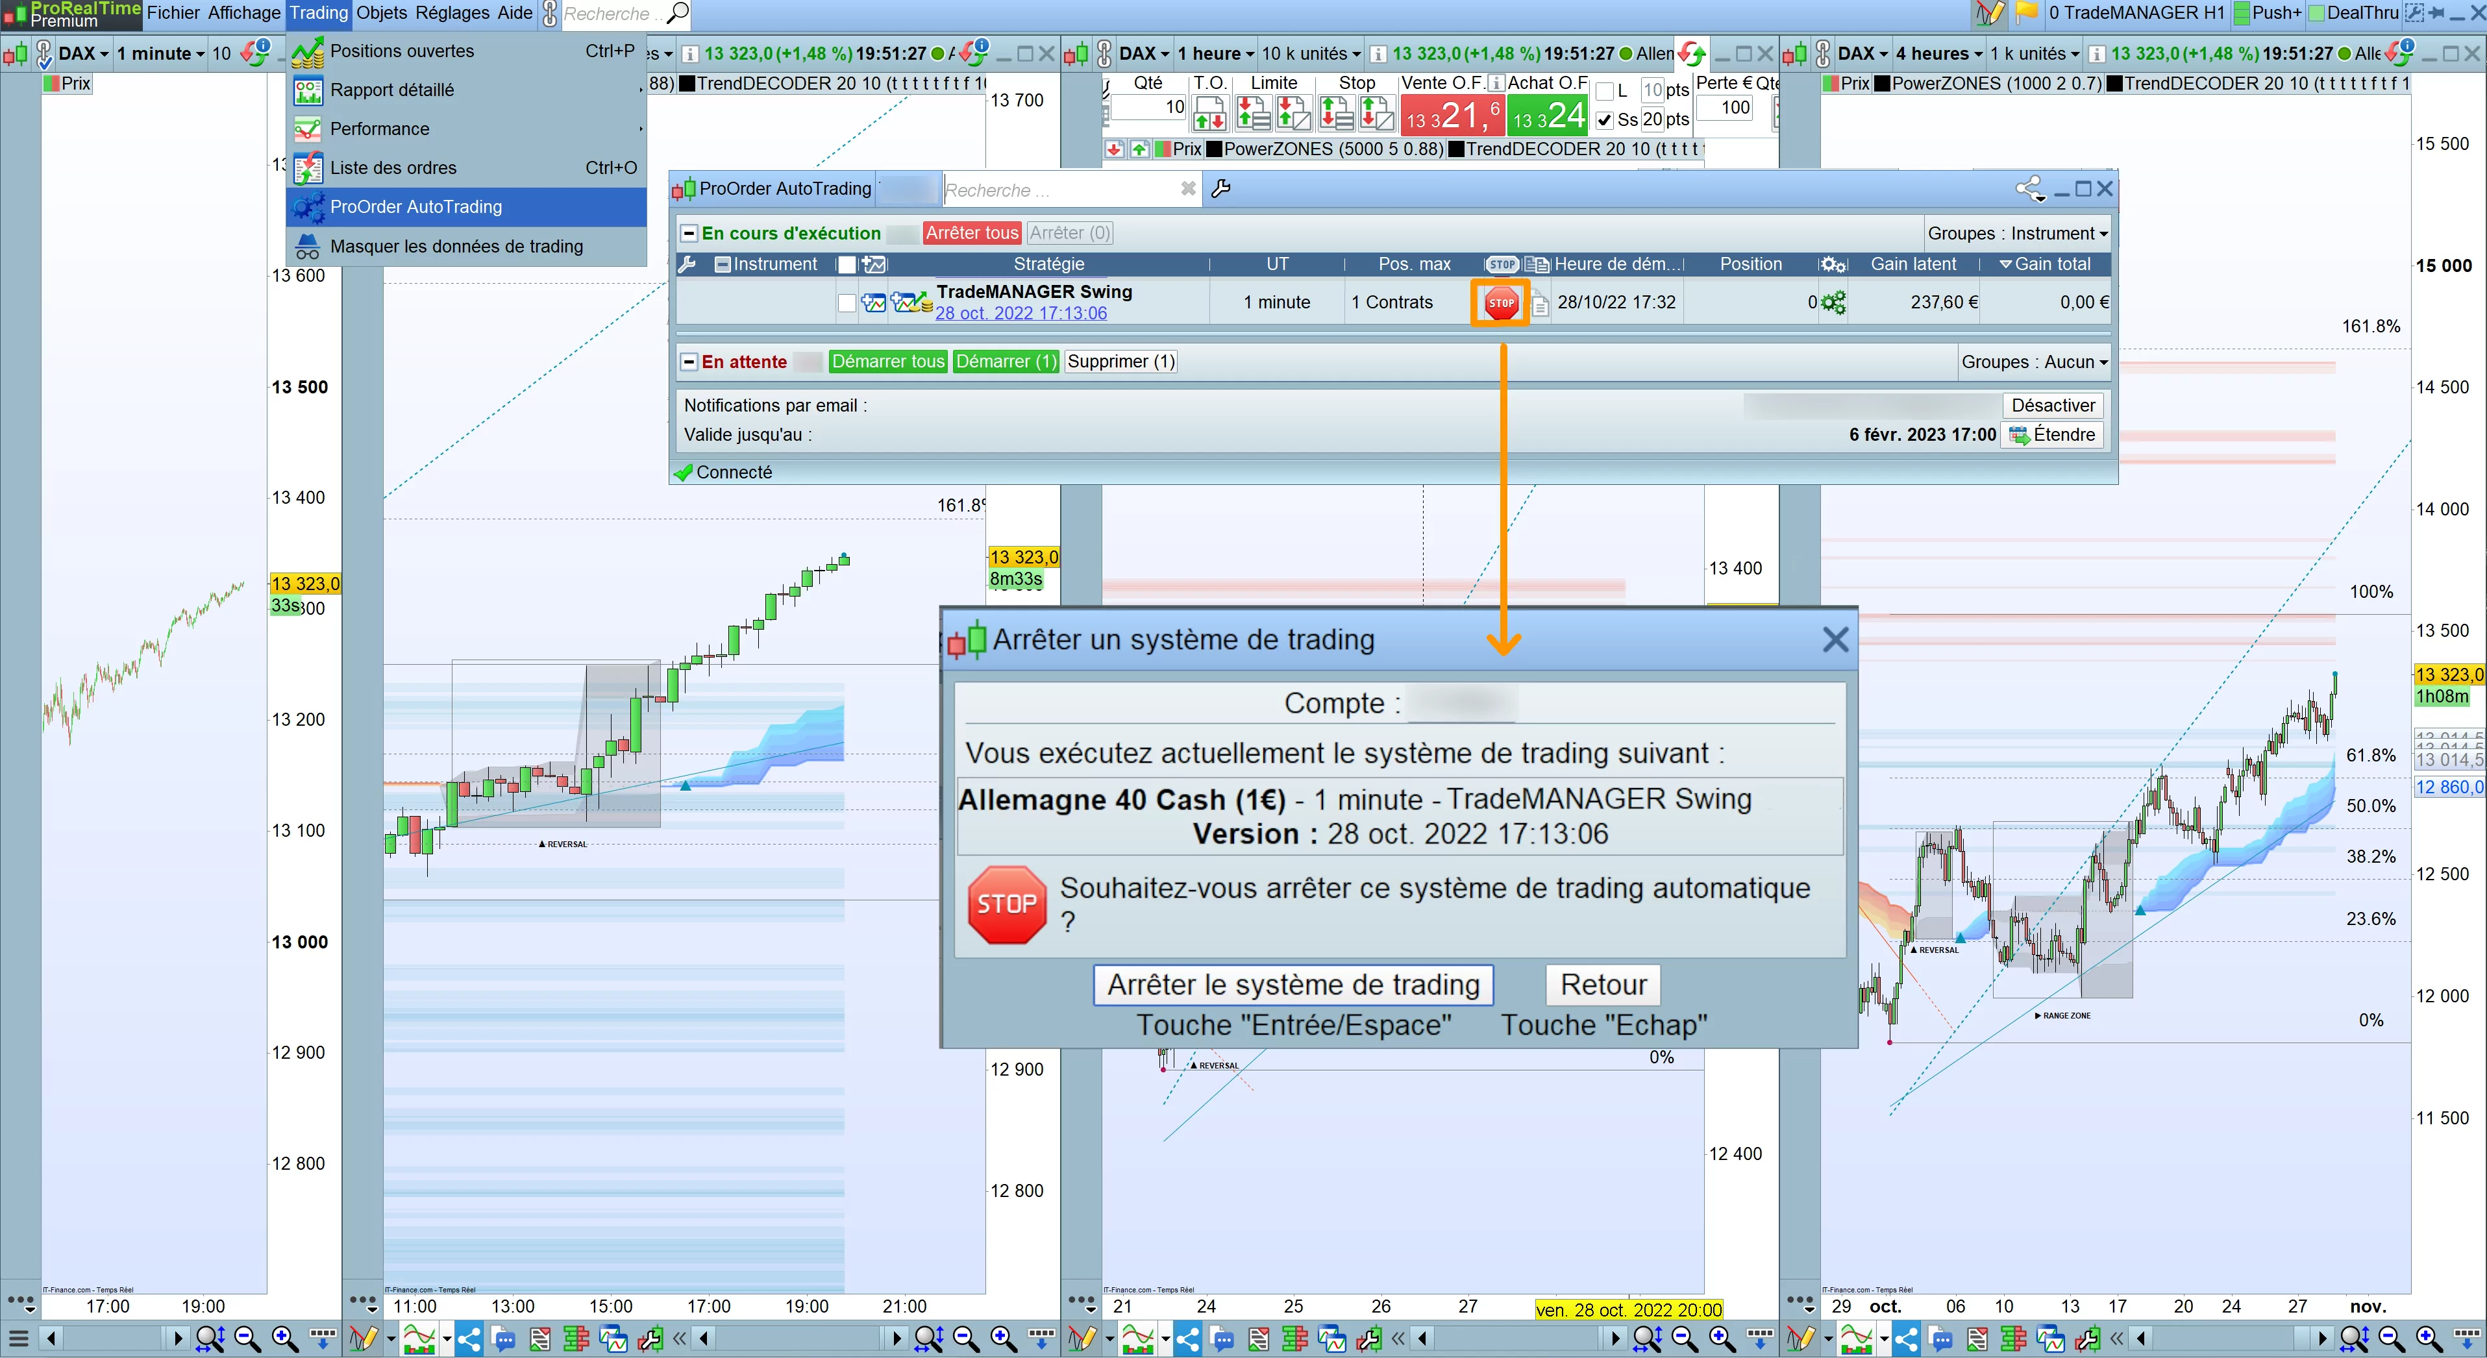Click the black PowerZONES (5000 5 0.88) color swatch
The image size is (2487, 1358).
pos(1215,149)
